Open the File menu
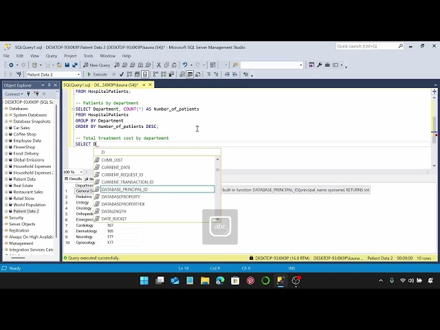 pos(6,56)
